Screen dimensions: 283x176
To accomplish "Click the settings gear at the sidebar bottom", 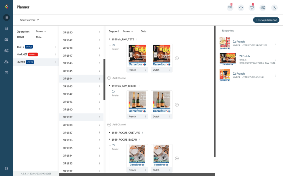I will (x=6, y=168).
